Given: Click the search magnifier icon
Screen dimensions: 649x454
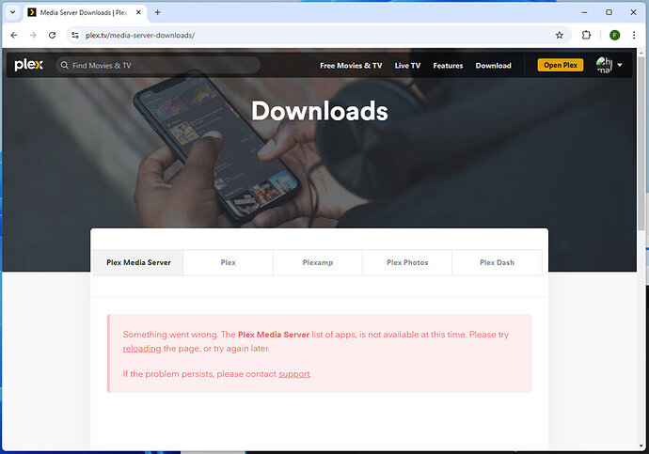Looking at the screenshot, I should point(65,66).
